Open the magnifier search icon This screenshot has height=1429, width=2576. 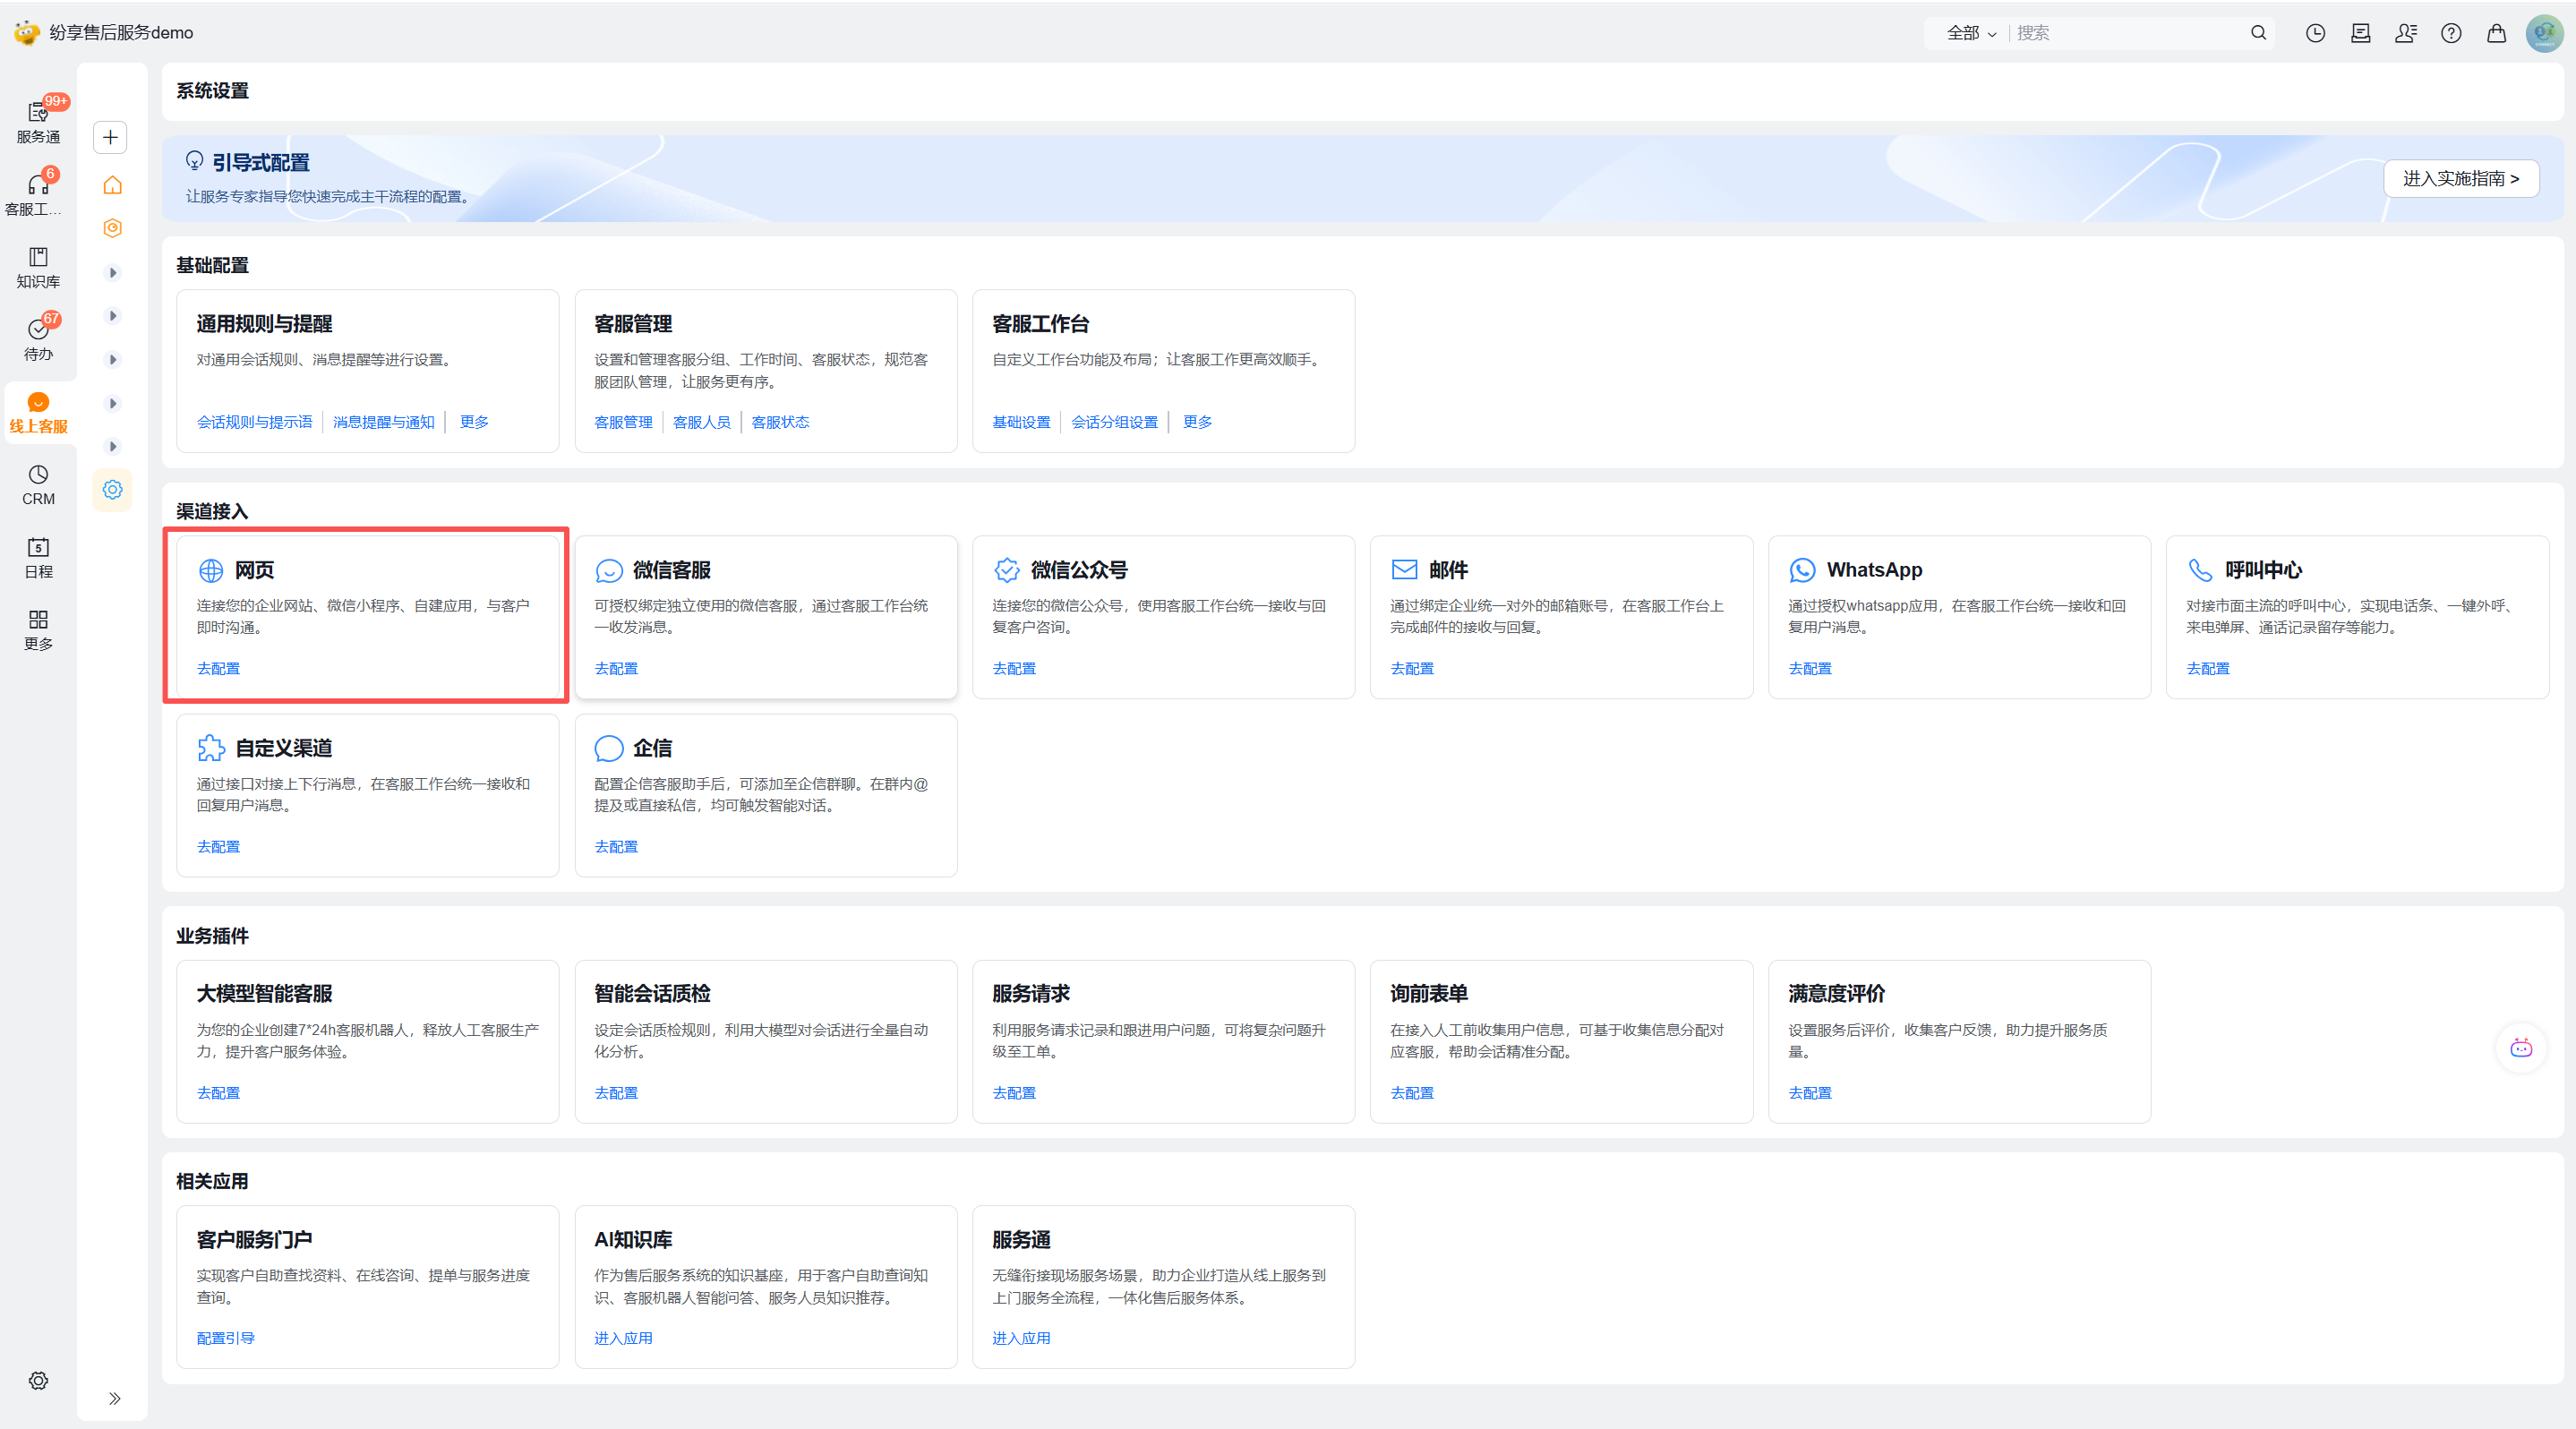(2258, 33)
